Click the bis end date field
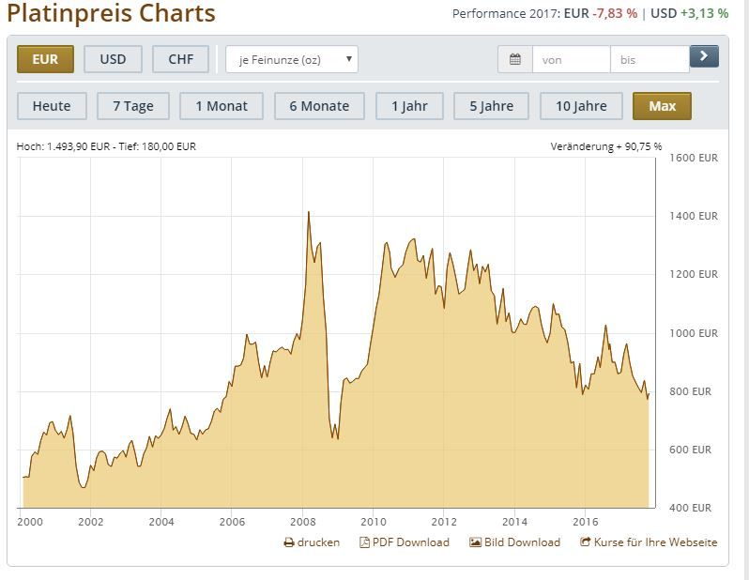This screenshot has height=580, width=749. 649,59
